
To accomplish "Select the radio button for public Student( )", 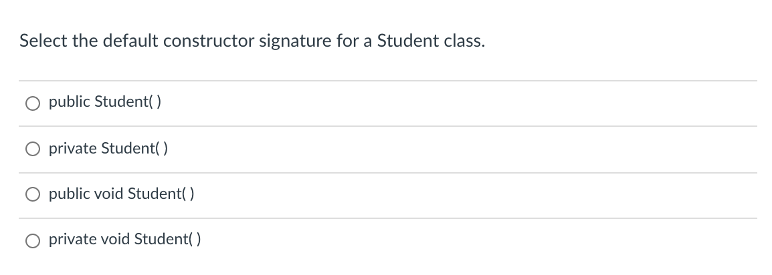I will pyautogui.click(x=33, y=103).
